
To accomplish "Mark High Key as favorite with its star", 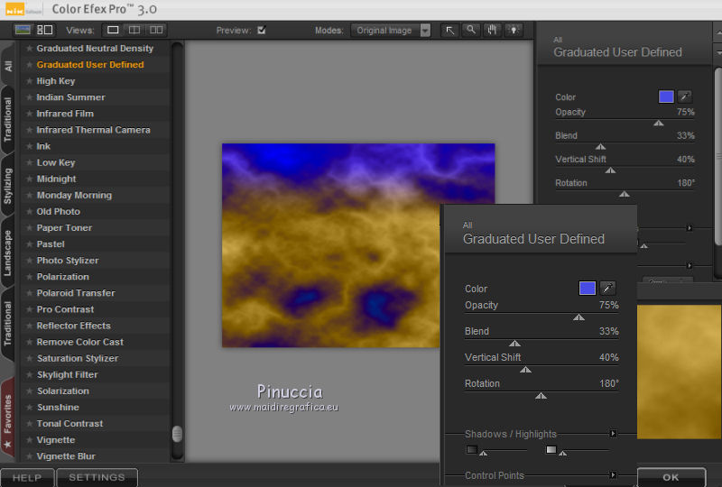I will (x=29, y=81).
